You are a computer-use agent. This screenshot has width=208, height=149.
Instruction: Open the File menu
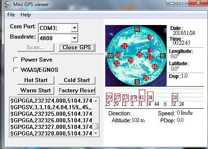(x=11, y=15)
